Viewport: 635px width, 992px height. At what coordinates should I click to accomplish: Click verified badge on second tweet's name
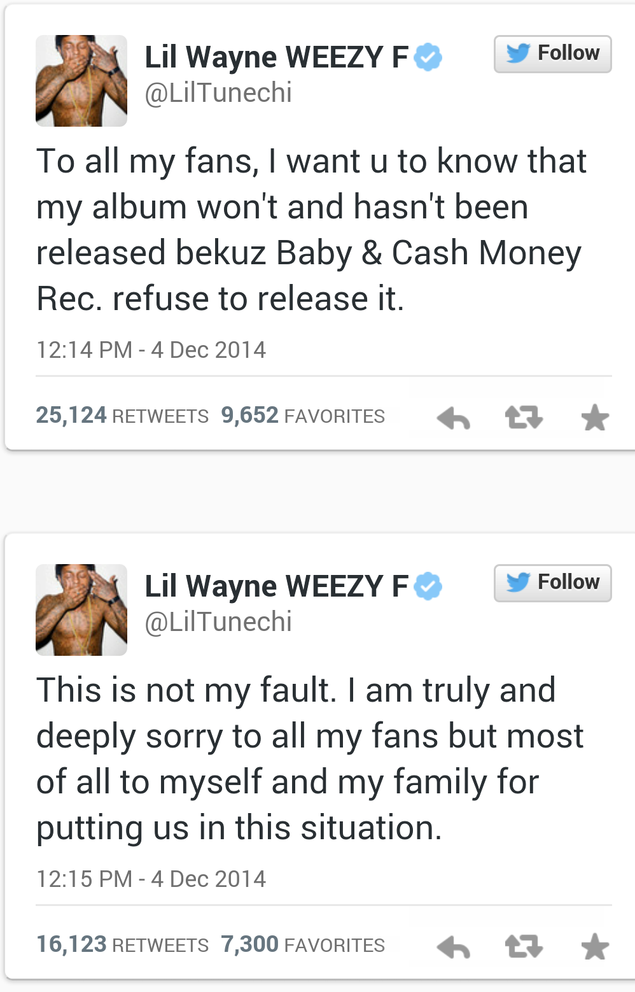tap(428, 586)
